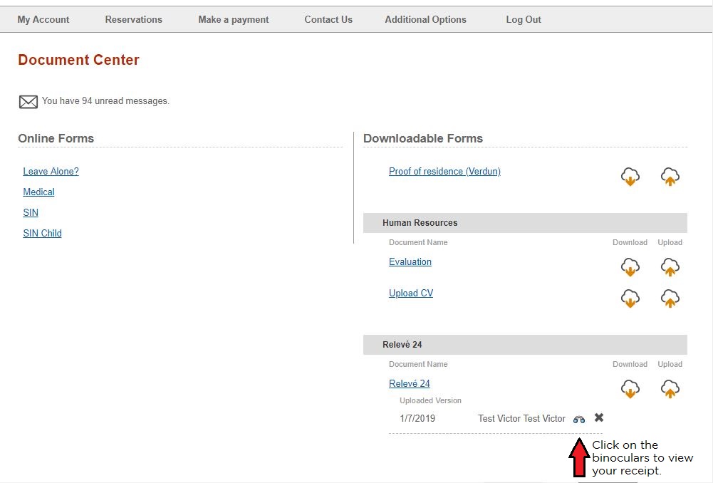View the 1/7/2019 upload with binoculars

(x=579, y=420)
